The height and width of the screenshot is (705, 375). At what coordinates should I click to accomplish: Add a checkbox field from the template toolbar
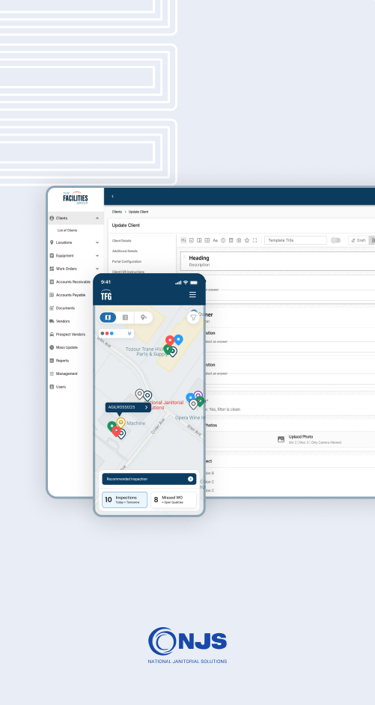point(191,240)
